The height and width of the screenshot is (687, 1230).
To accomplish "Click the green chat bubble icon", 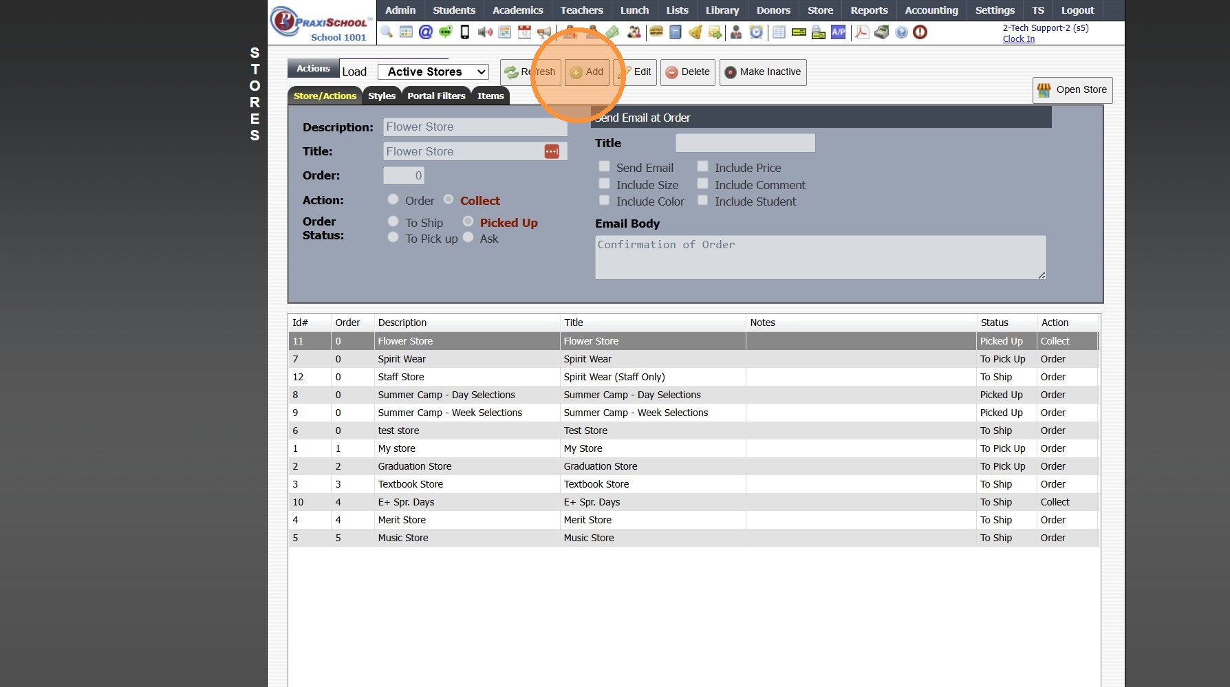I will (446, 32).
